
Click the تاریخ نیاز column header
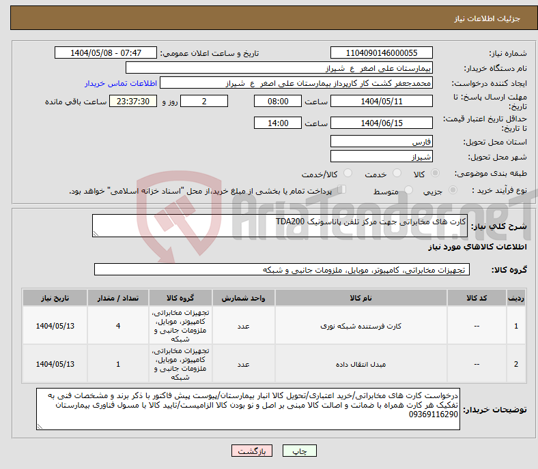click(55, 298)
